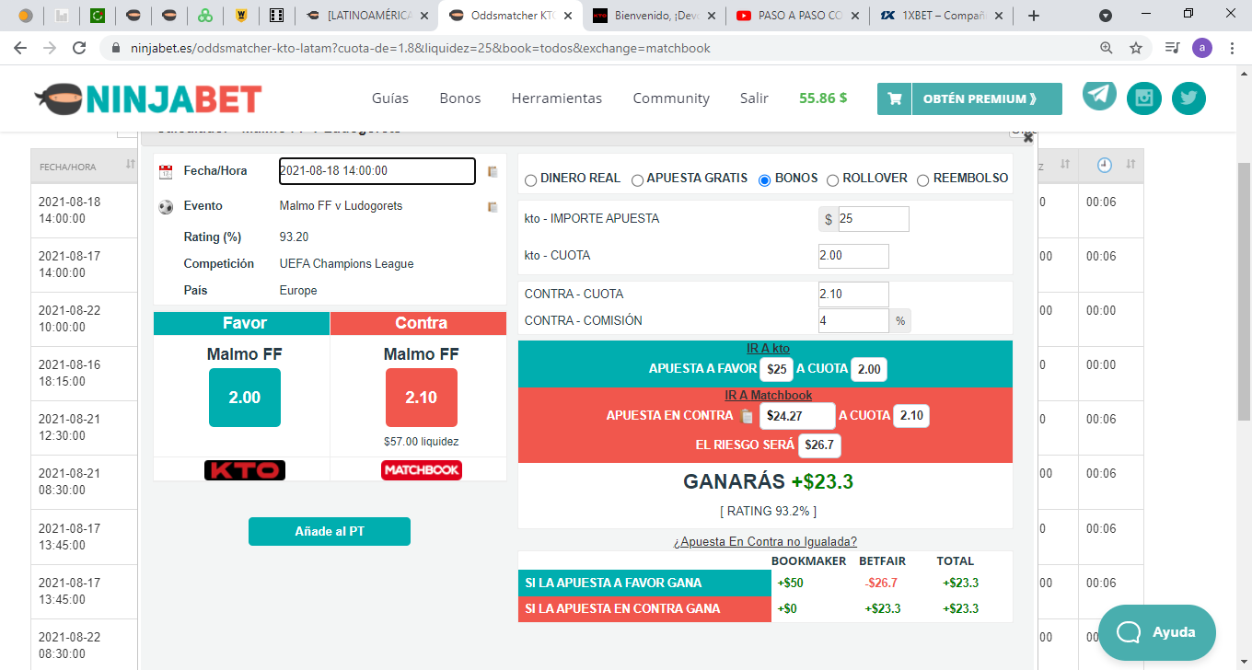Click the page vertical scrollbar
The height and width of the screenshot is (670, 1252).
point(1244,291)
